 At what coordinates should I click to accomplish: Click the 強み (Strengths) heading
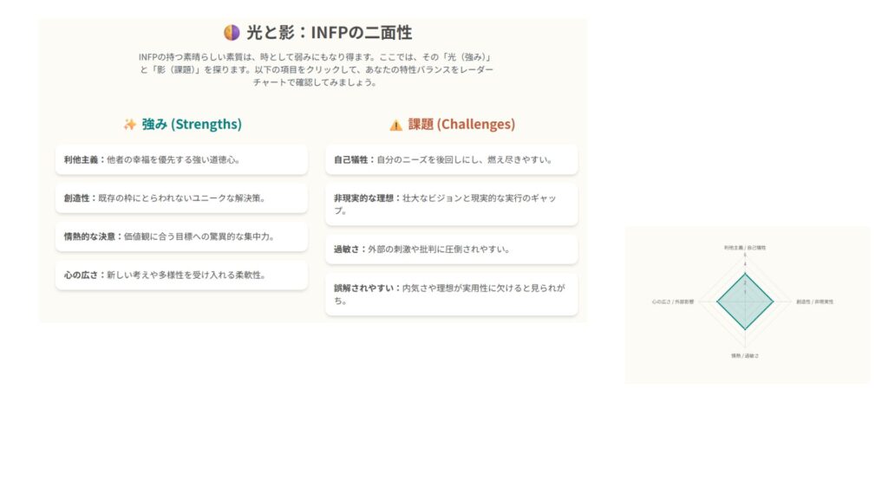click(191, 124)
